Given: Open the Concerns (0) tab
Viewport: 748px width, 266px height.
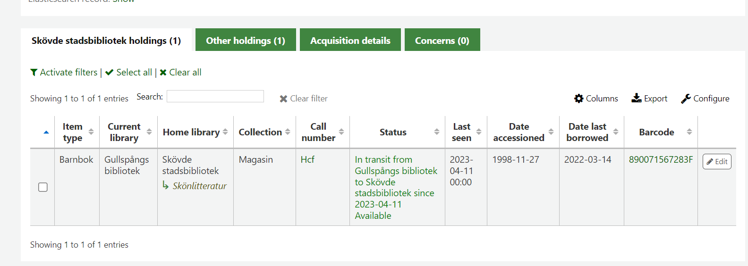Looking at the screenshot, I should (442, 41).
